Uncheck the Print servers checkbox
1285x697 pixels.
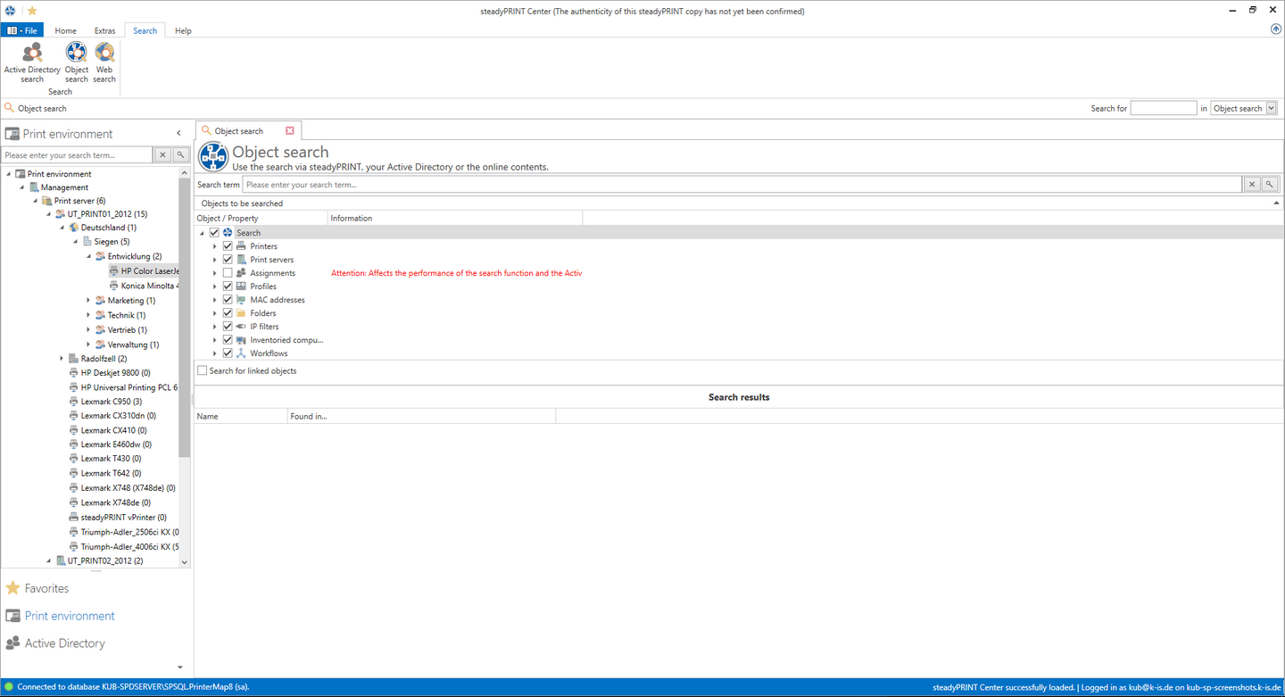coord(228,260)
